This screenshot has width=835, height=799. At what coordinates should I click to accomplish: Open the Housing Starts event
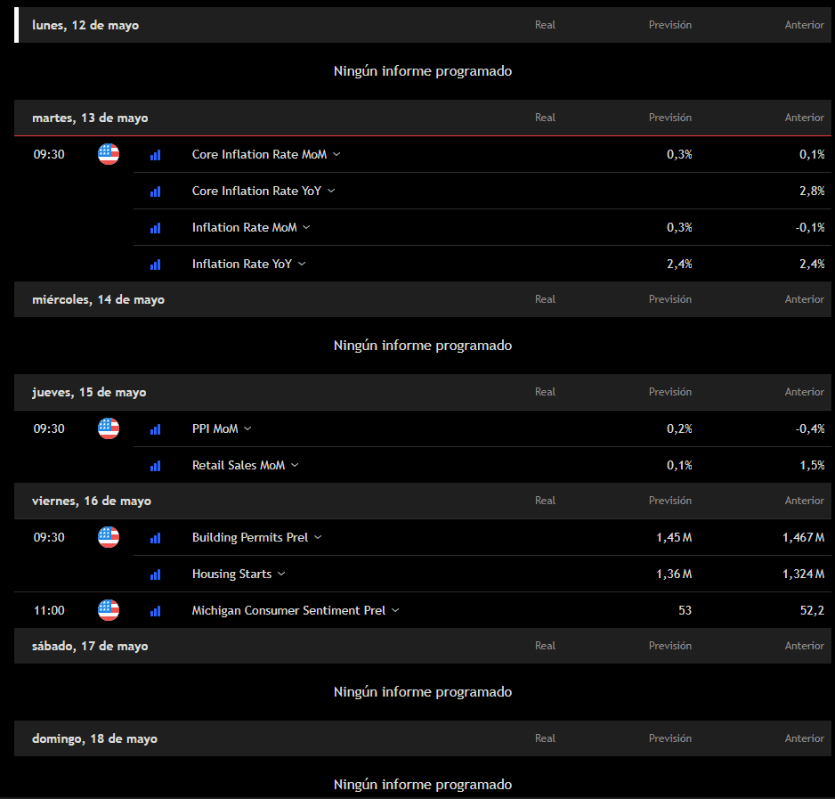click(231, 574)
